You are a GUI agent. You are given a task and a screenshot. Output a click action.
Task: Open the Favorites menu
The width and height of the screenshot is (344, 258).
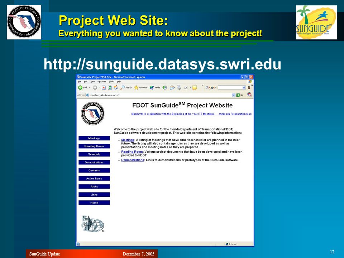click(102, 82)
